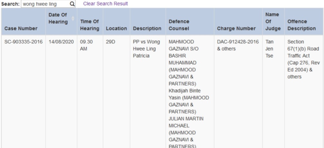Click the Description column header

pos(147,28)
